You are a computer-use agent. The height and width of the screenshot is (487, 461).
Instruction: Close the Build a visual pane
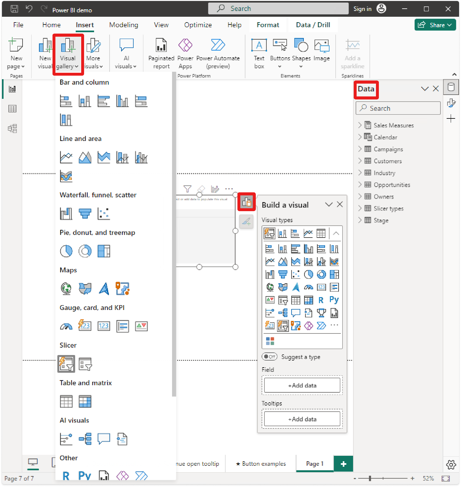tap(340, 205)
